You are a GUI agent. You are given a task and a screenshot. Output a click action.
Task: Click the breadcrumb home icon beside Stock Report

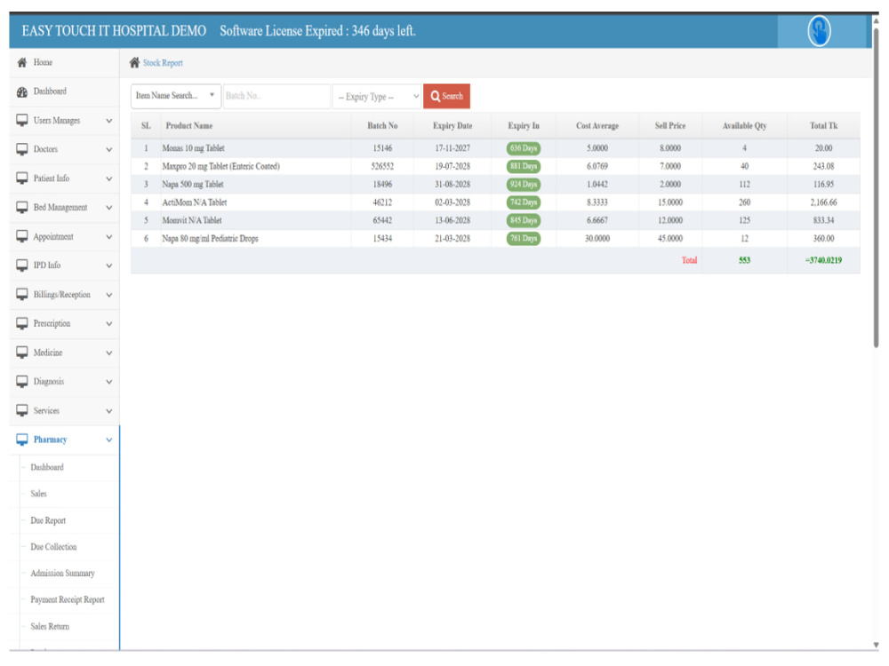tap(134, 63)
